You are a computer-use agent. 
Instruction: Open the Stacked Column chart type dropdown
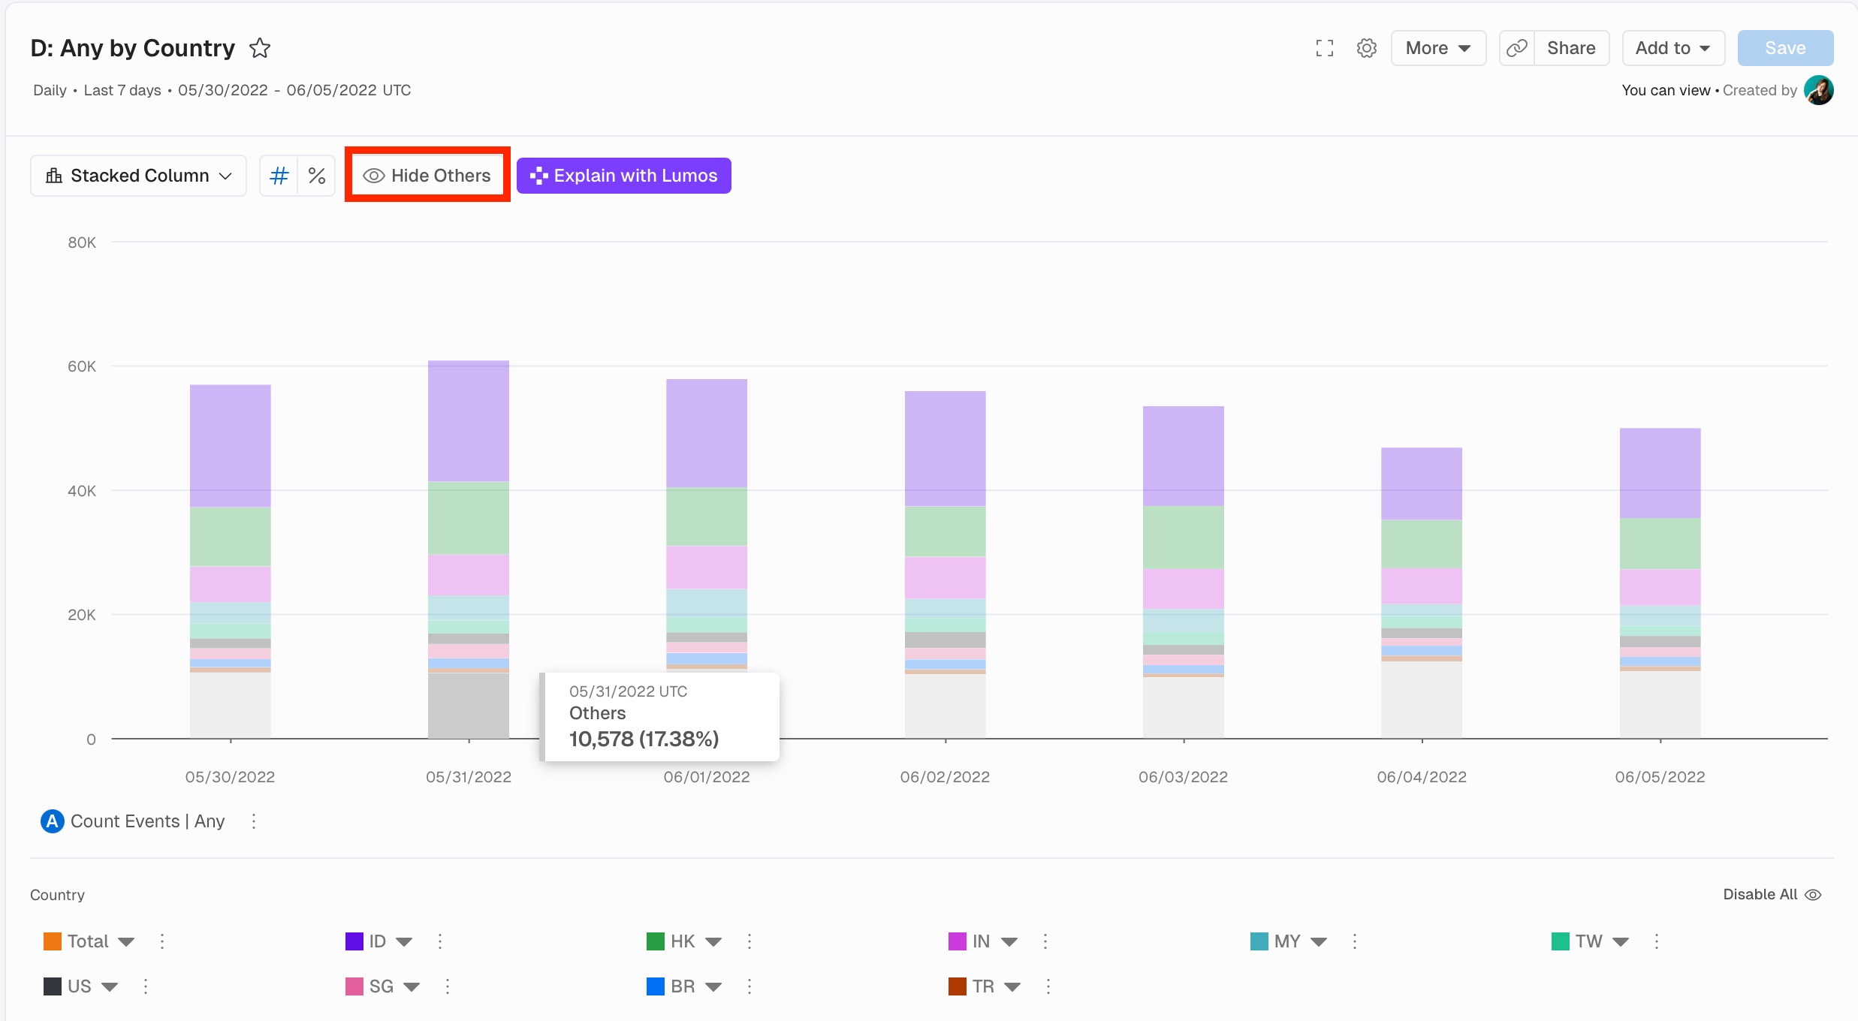click(138, 176)
